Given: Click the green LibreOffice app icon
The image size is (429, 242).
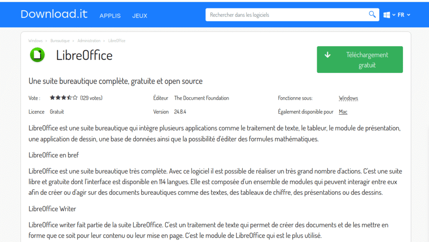Looking at the screenshot, I should click(37, 55).
